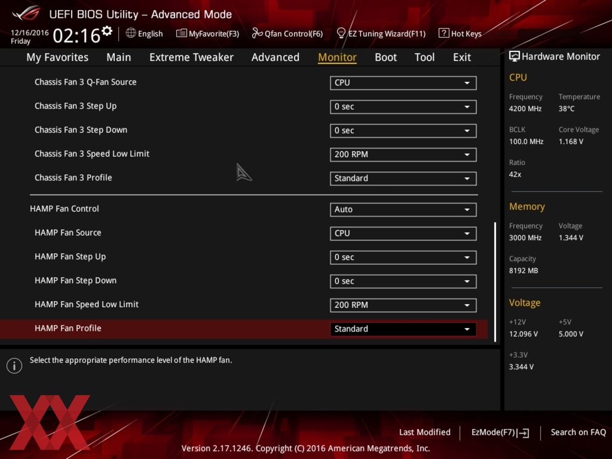Open Chassis Fan 3 Step Down dropdown
This screenshot has height=459, width=612.
pos(403,130)
